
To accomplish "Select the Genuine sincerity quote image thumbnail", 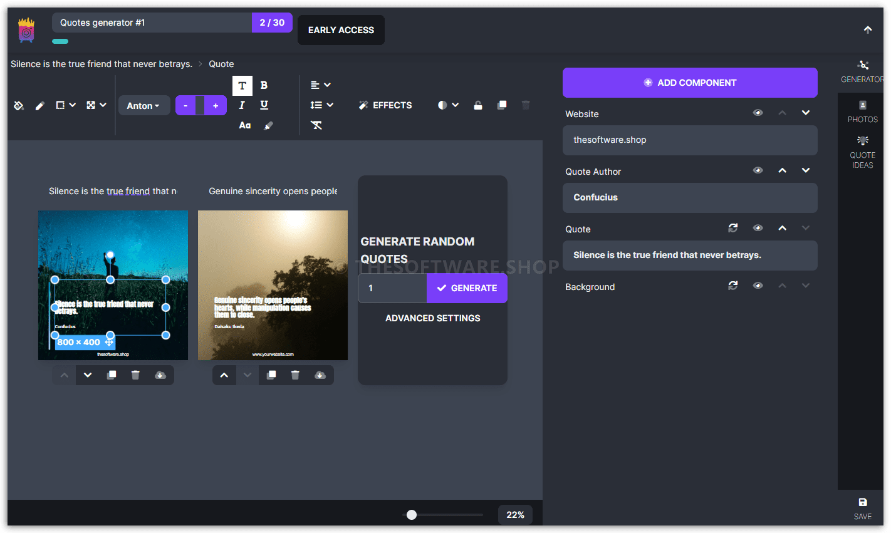I will pos(273,285).
